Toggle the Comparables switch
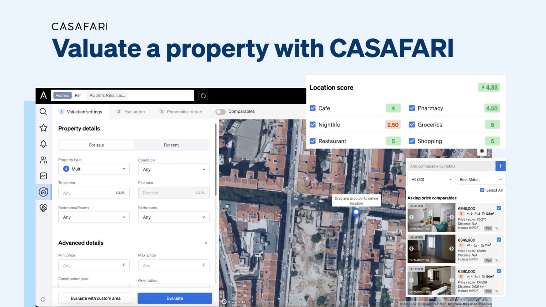The image size is (546, 307). click(220, 112)
